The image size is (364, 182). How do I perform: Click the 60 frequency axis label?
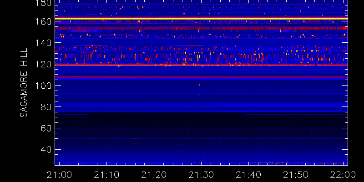(x=46, y=128)
